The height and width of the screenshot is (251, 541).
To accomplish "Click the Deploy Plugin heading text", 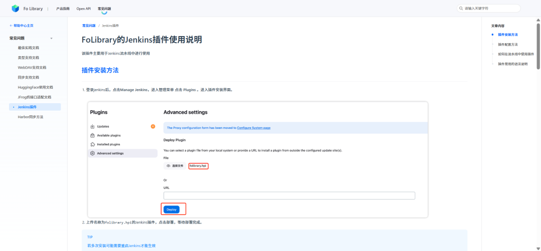I will pos(175,140).
